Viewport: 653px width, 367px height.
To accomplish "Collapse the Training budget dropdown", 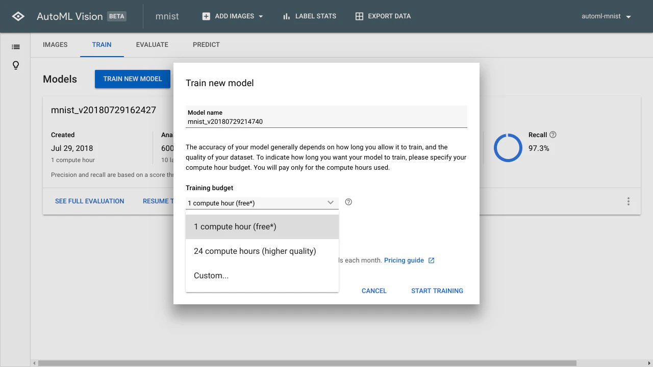I will (331, 202).
